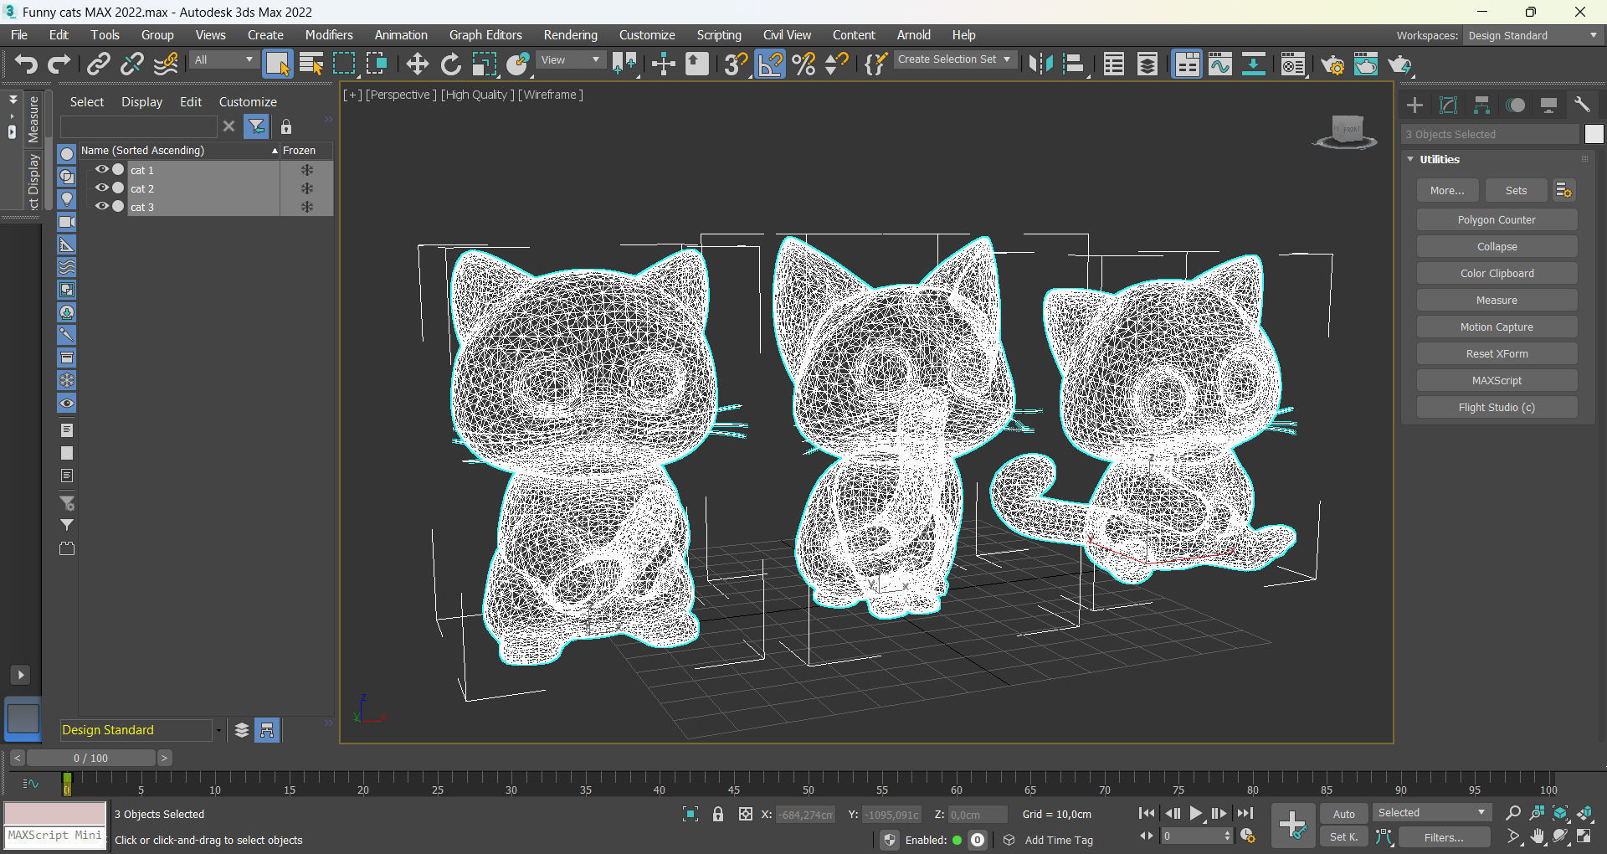Viewport: 1607px width, 854px height.
Task: Open the Workspaces Design Standard dropdown
Action: tap(1533, 36)
